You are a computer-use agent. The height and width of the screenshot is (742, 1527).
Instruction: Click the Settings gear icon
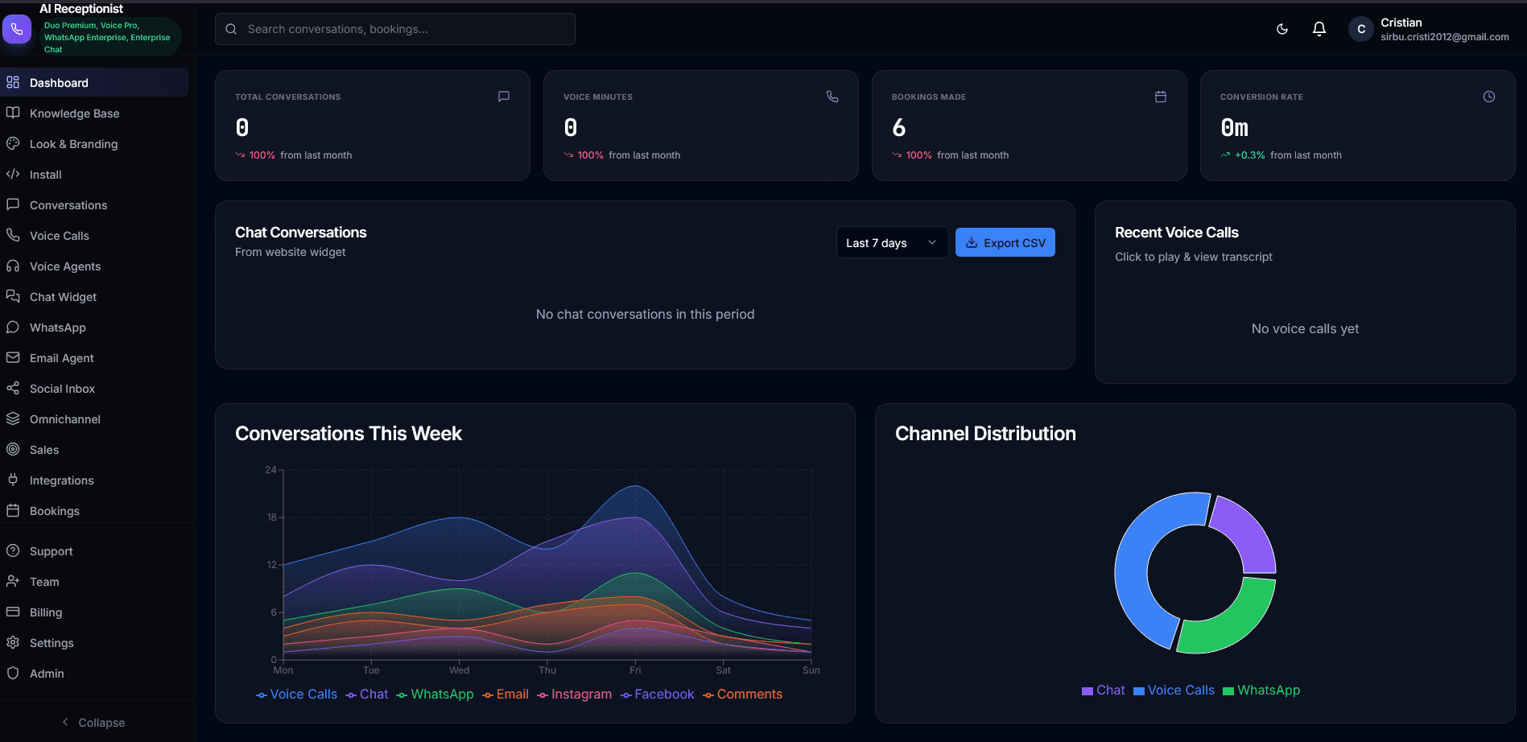(13, 642)
